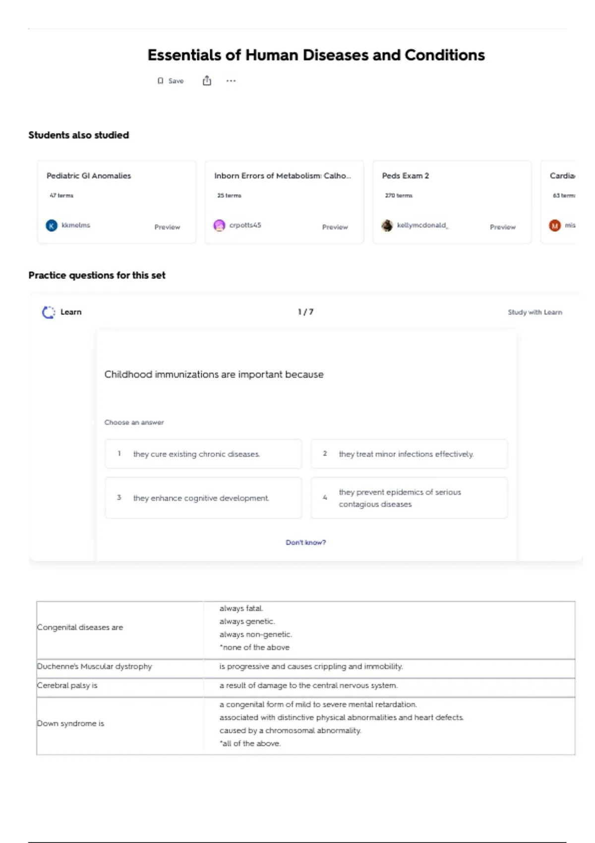
Task: Preview the Inborn Errors of Metabolism set
Action: coord(335,227)
